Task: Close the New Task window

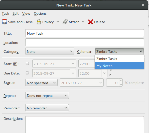Action: point(143,5)
